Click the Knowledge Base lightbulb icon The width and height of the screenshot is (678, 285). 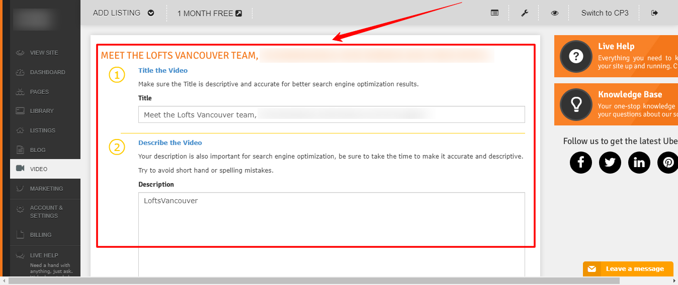click(x=576, y=104)
